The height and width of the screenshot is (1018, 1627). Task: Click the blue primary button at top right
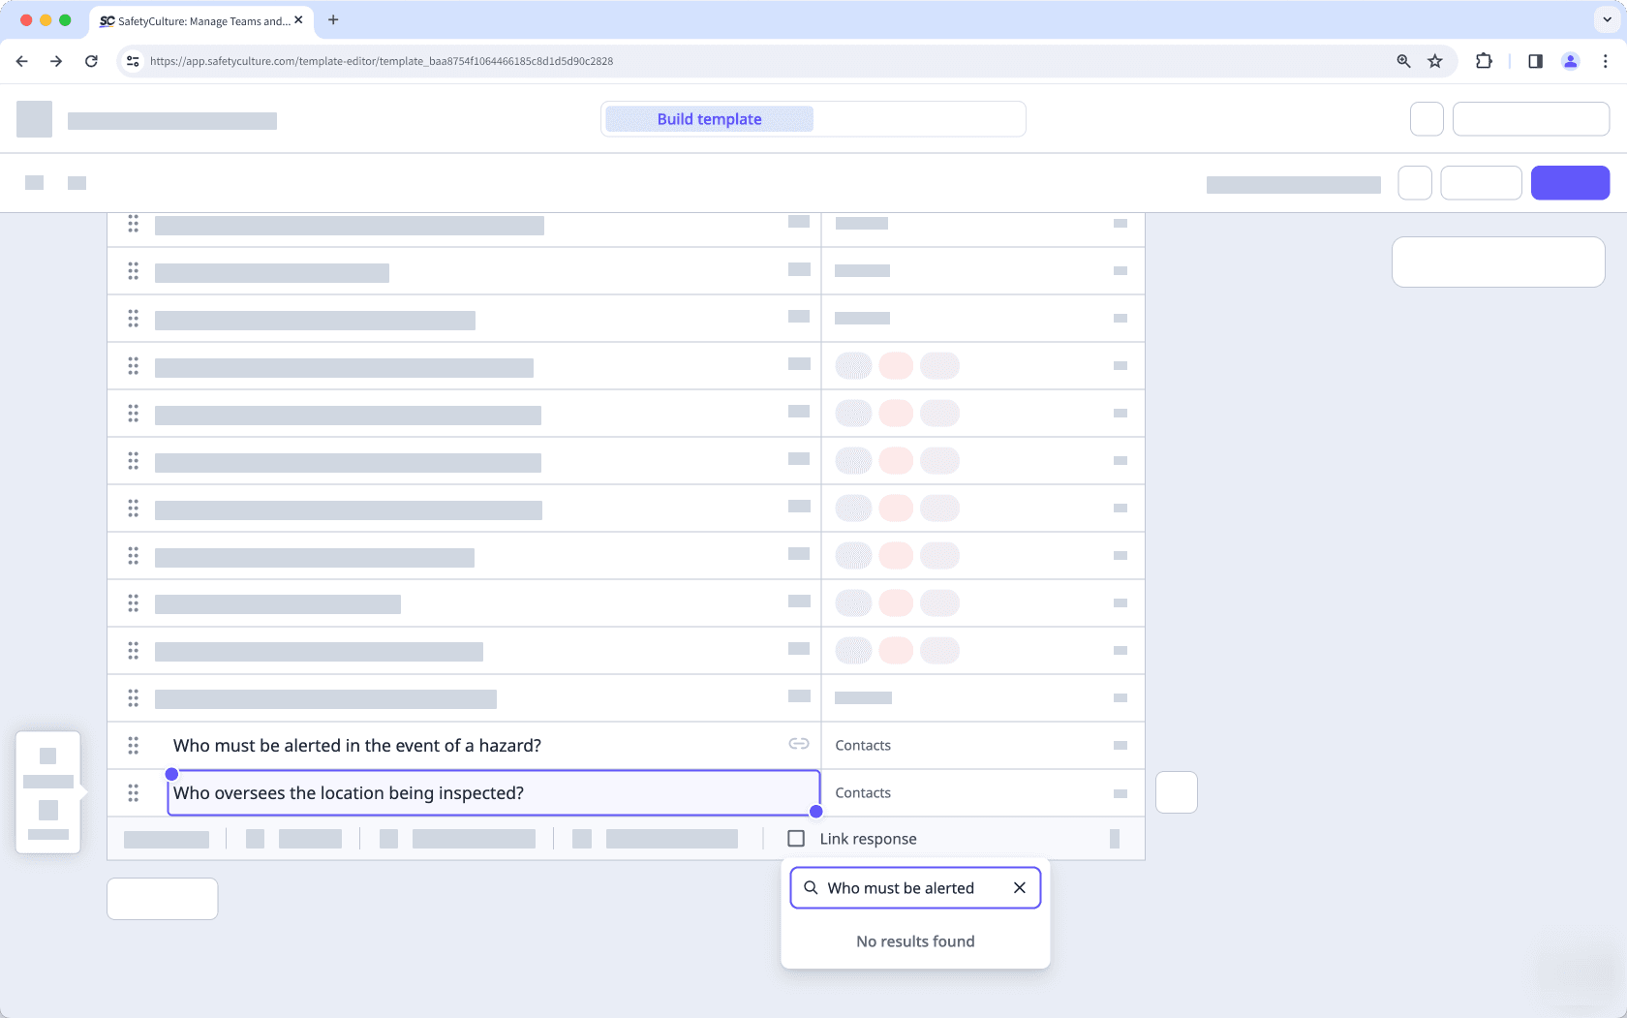[x=1570, y=182]
